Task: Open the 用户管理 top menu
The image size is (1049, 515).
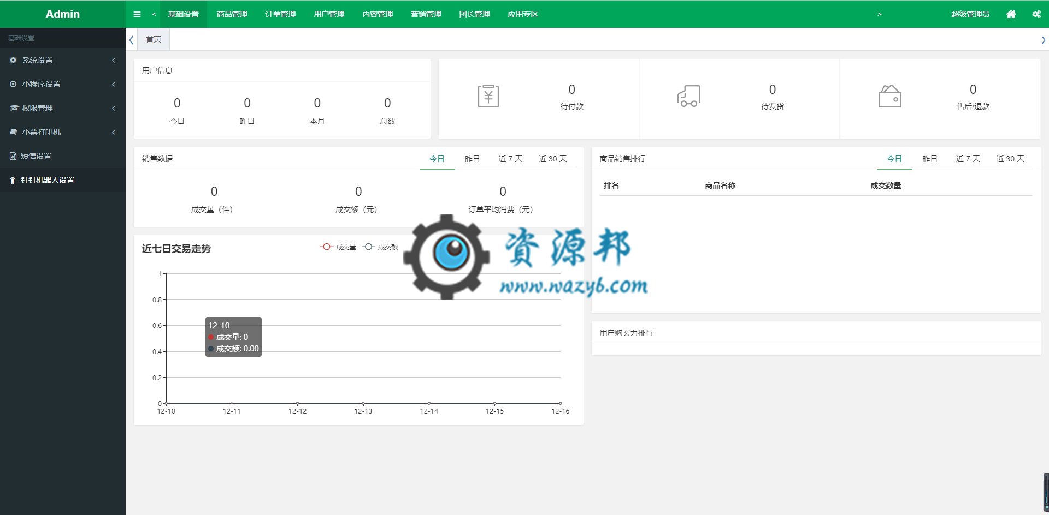Action: [329, 14]
